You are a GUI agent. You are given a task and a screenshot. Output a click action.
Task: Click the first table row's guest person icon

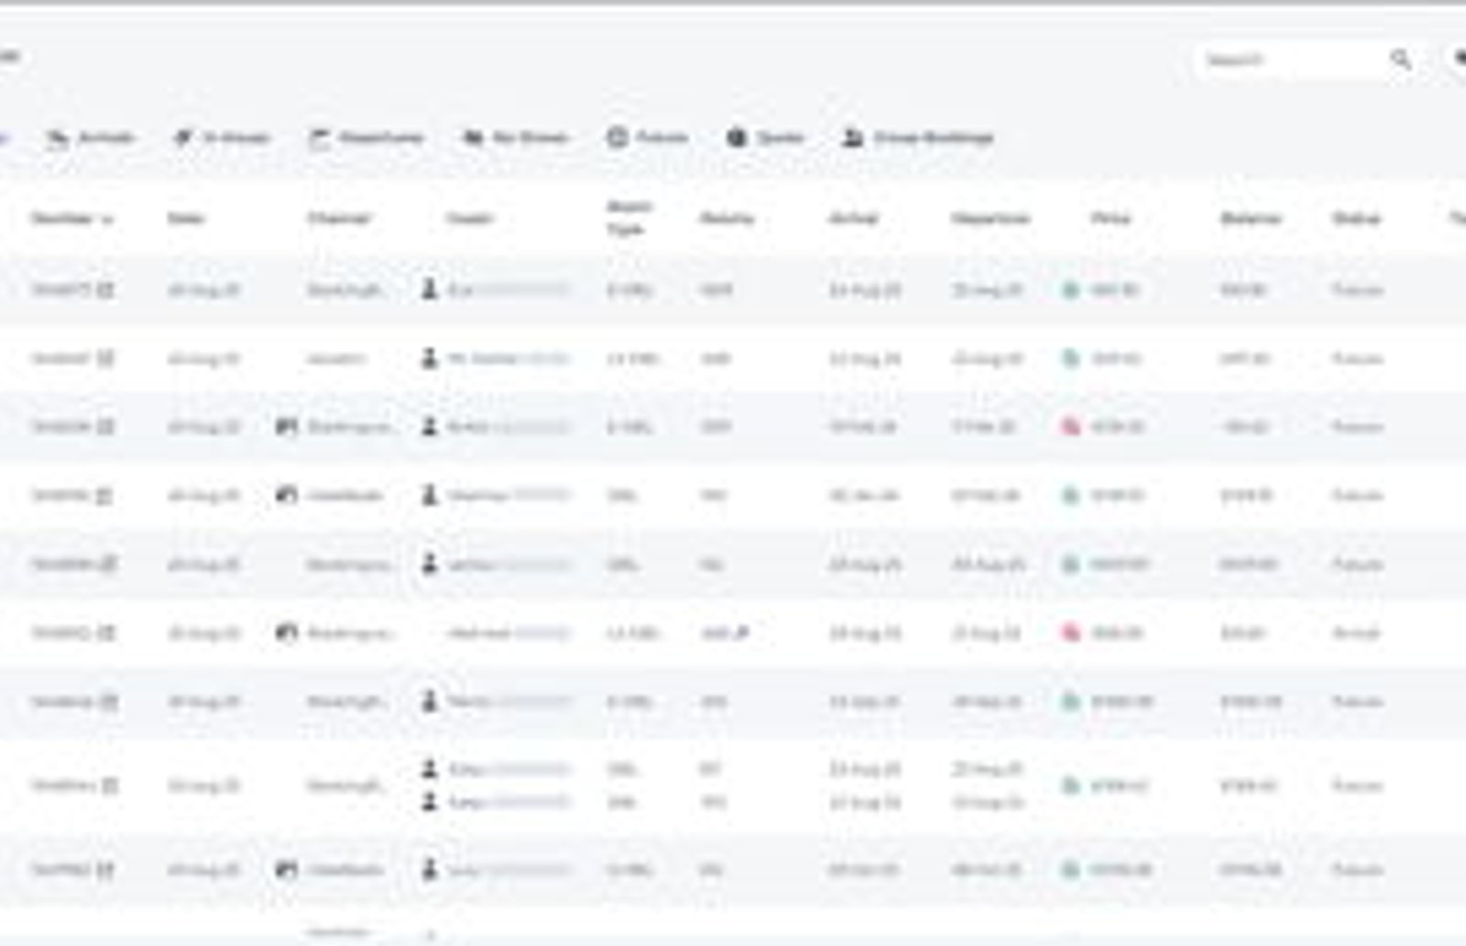pos(429,290)
